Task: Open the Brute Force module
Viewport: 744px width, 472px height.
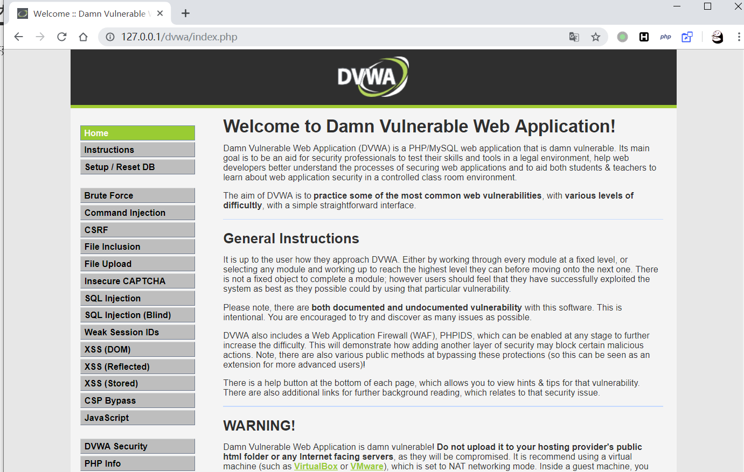Action: (x=137, y=195)
